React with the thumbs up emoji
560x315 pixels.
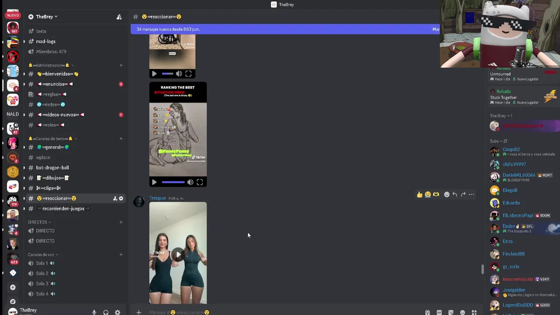click(420, 195)
